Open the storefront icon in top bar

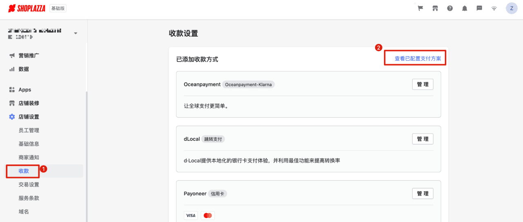[x=435, y=8]
